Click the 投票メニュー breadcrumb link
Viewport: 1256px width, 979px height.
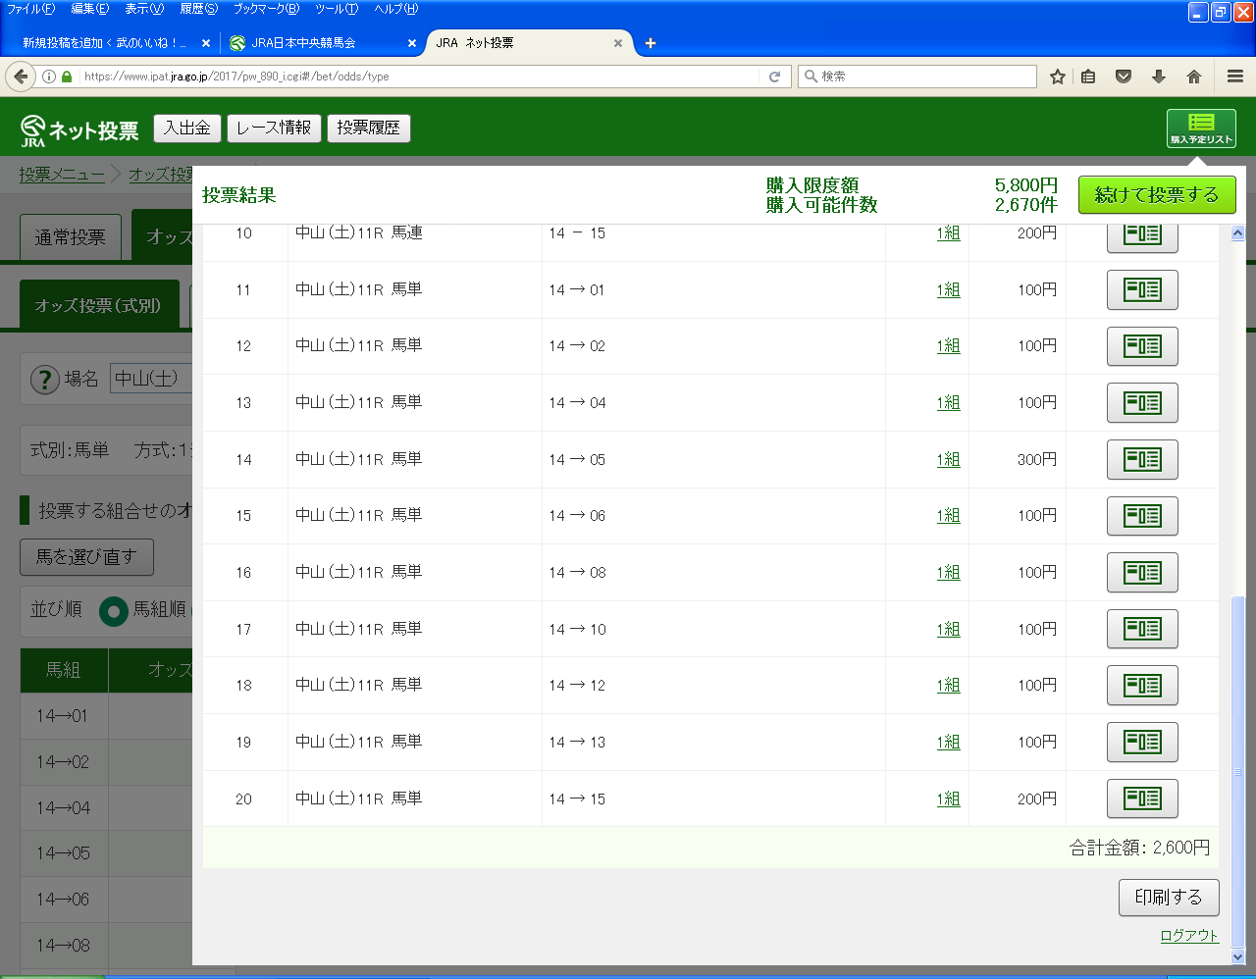point(62,175)
